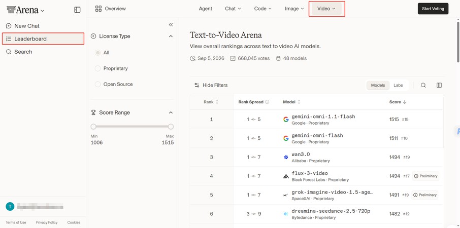
Task: Click the page vertical scrollbar
Action: click(458, 41)
